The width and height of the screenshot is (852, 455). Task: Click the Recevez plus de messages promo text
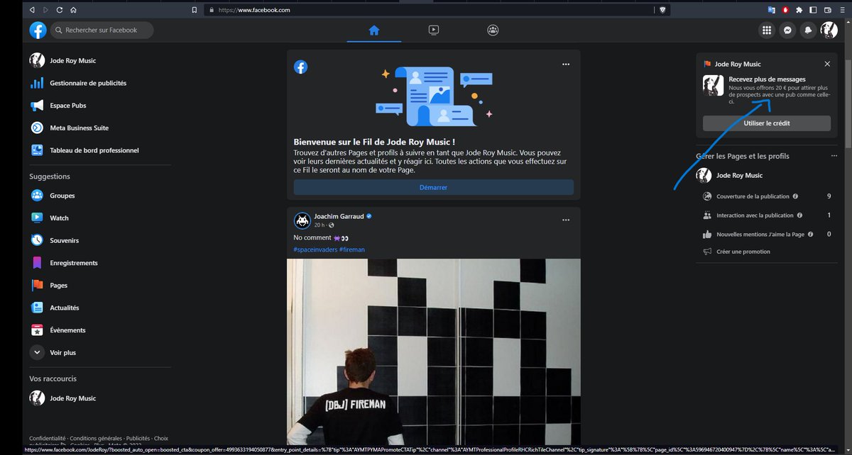pyautogui.click(x=767, y=79)
